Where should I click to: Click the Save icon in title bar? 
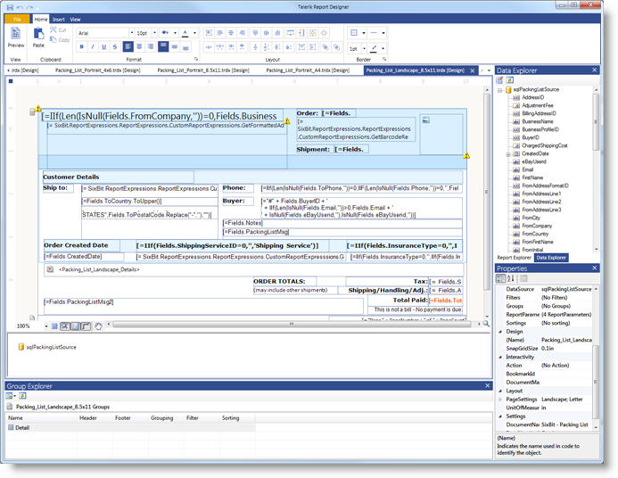(x=10, y=7)
